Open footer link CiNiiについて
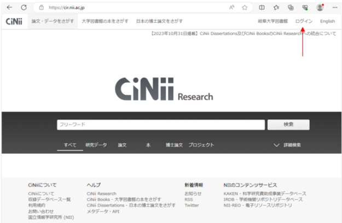The image size is (342, 223). 41,194
